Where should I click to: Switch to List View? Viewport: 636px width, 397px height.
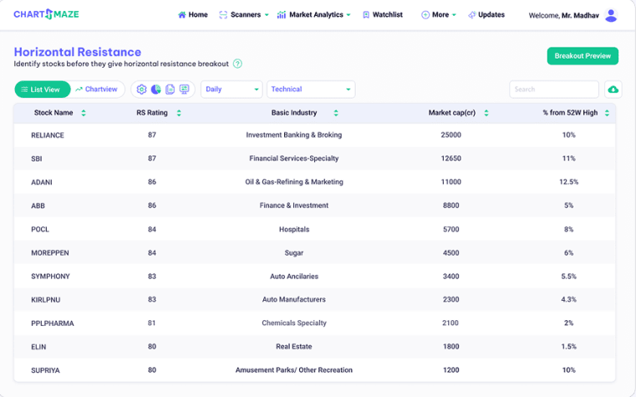pyautogui.click(x=40, y=89)
